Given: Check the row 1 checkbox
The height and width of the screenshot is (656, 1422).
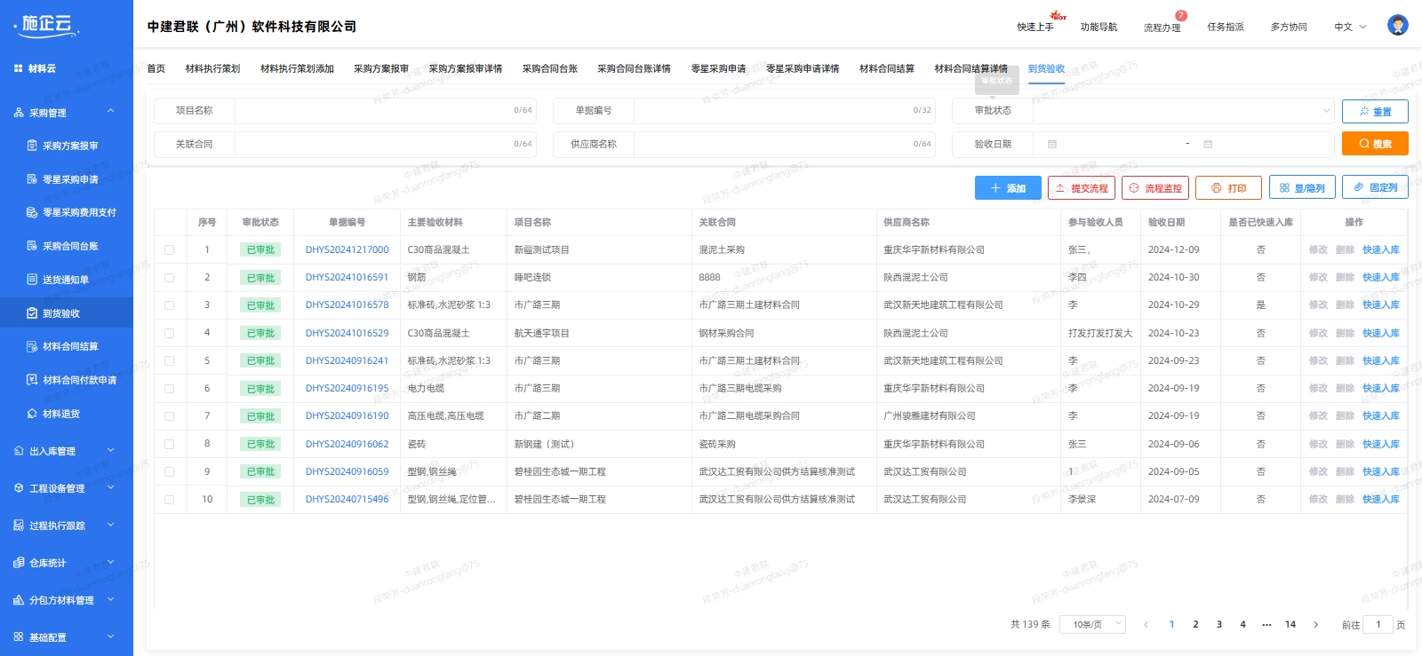Looking at the screenshot, I should [x=169, y=250].
